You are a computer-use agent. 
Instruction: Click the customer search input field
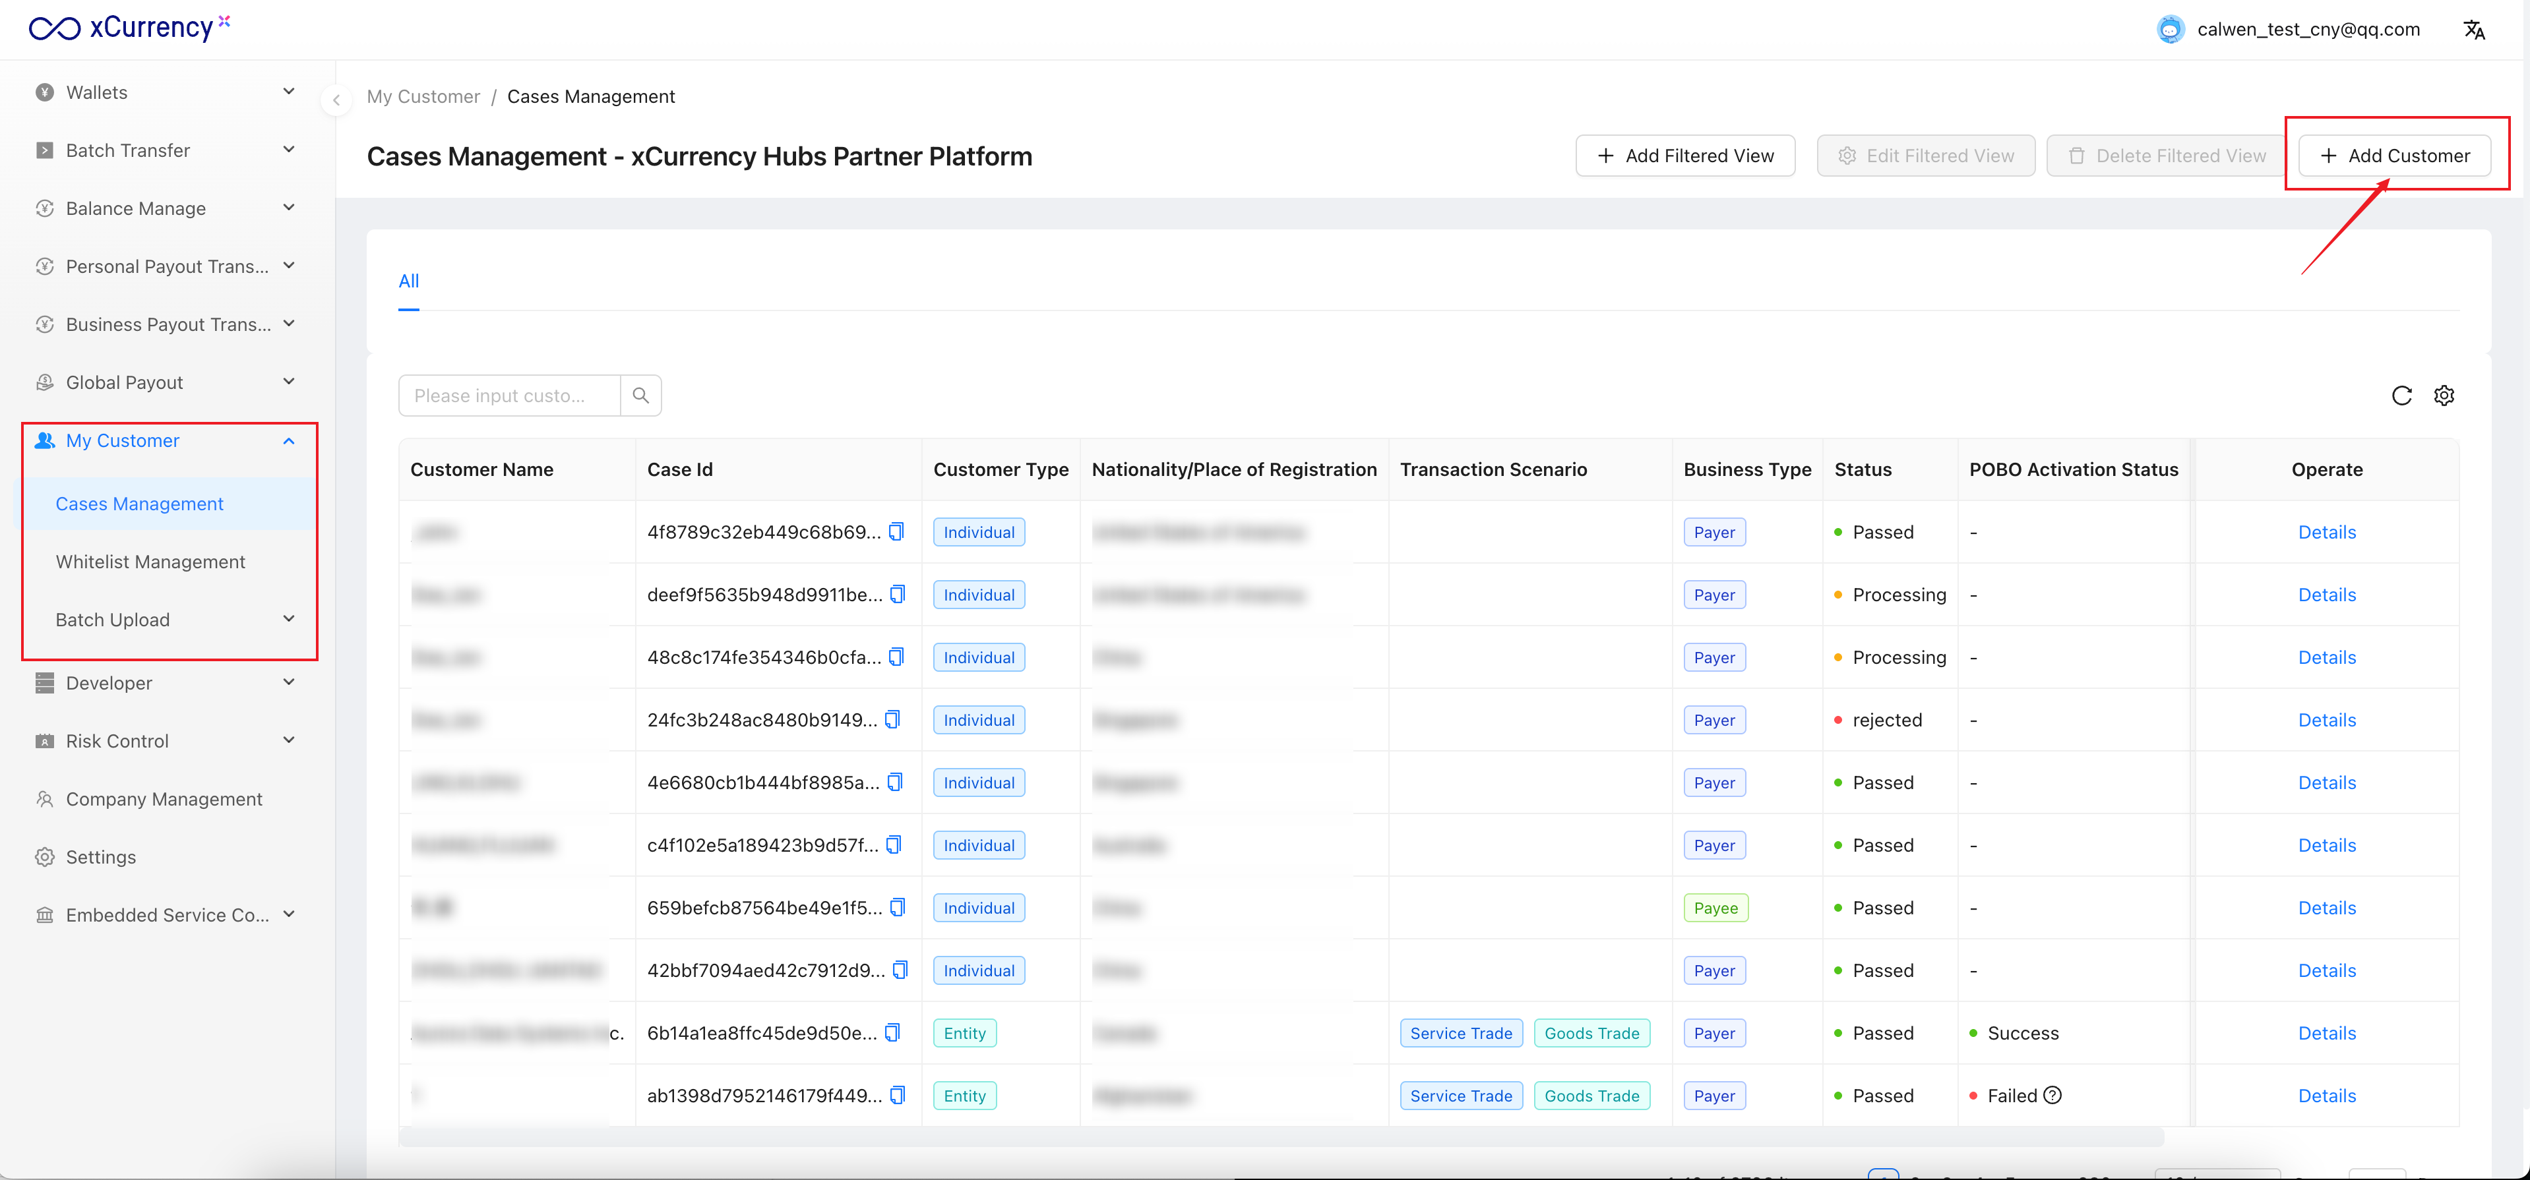point(508,396)
